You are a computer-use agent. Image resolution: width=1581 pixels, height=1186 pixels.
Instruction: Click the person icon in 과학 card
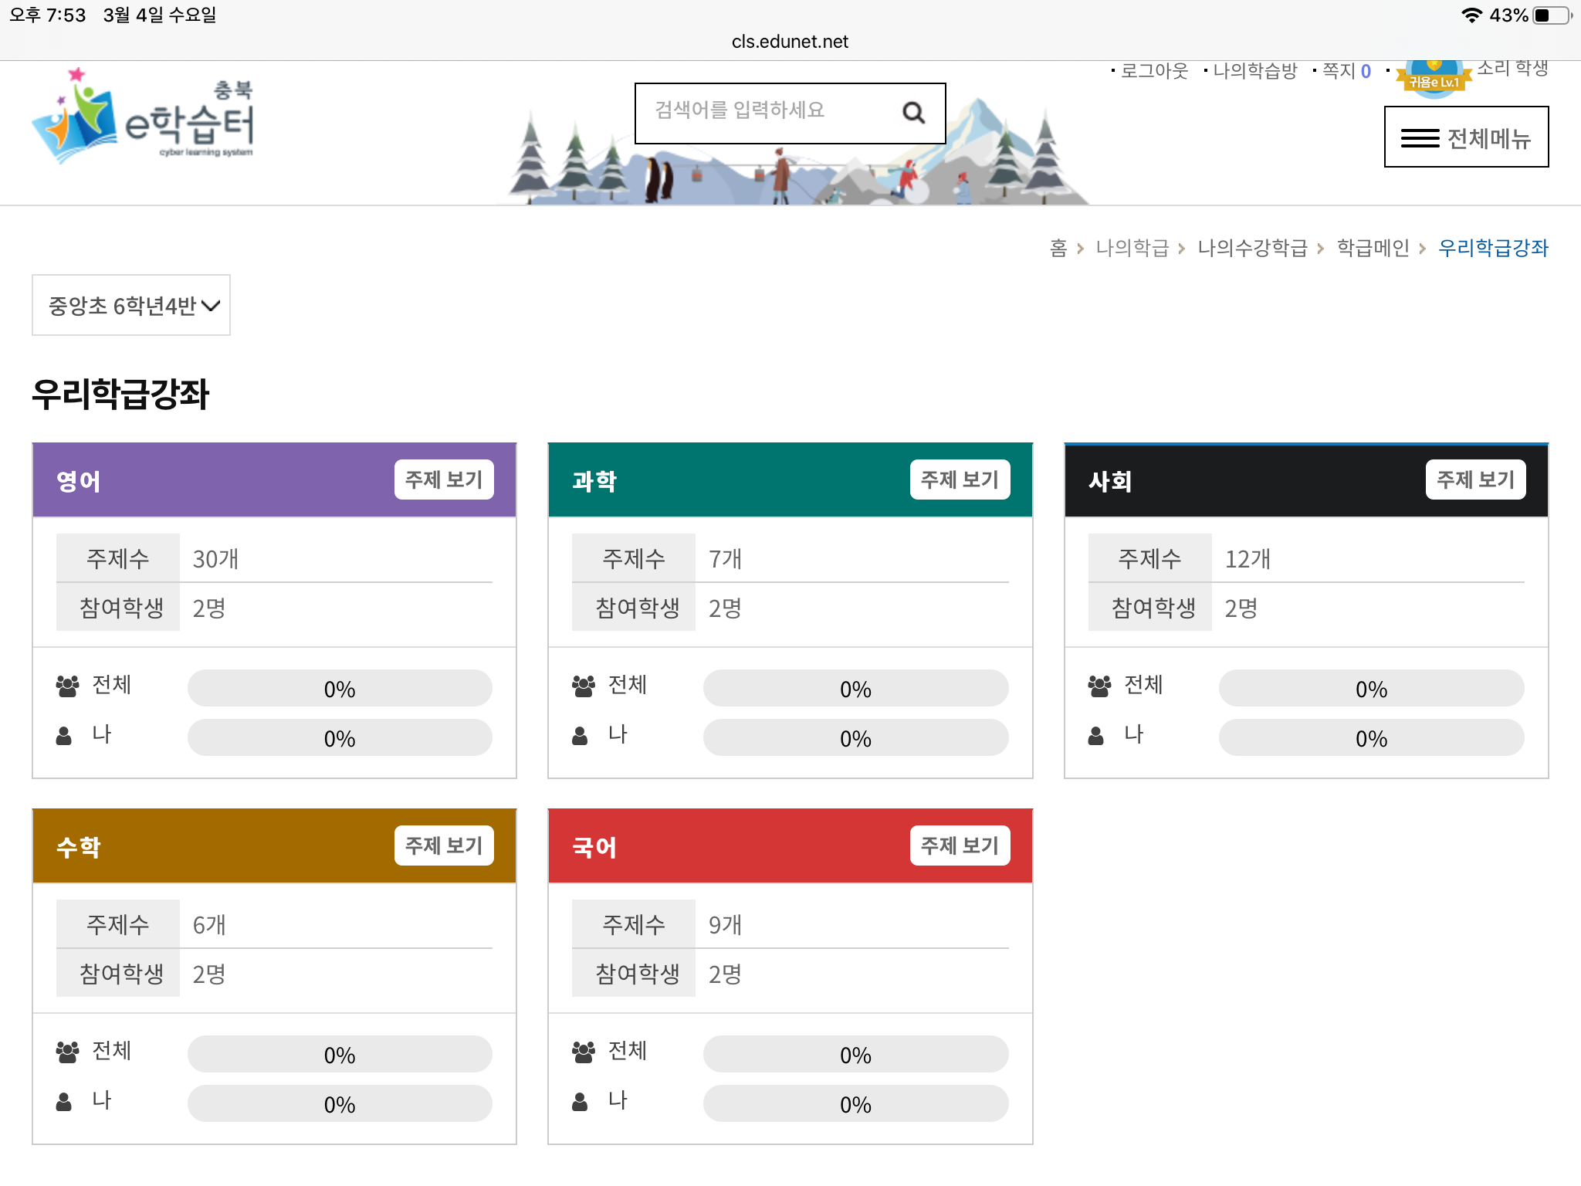pos(580,736)
